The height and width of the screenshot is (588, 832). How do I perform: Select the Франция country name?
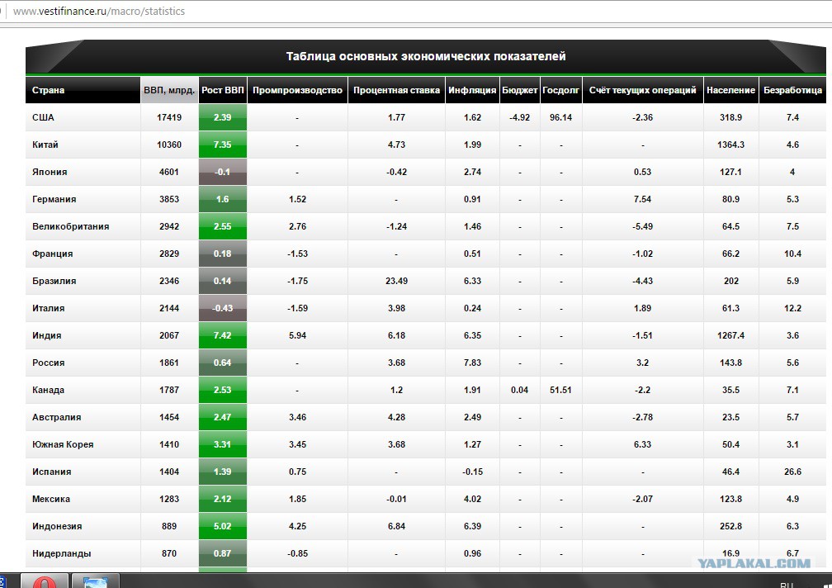coord(53,254)
